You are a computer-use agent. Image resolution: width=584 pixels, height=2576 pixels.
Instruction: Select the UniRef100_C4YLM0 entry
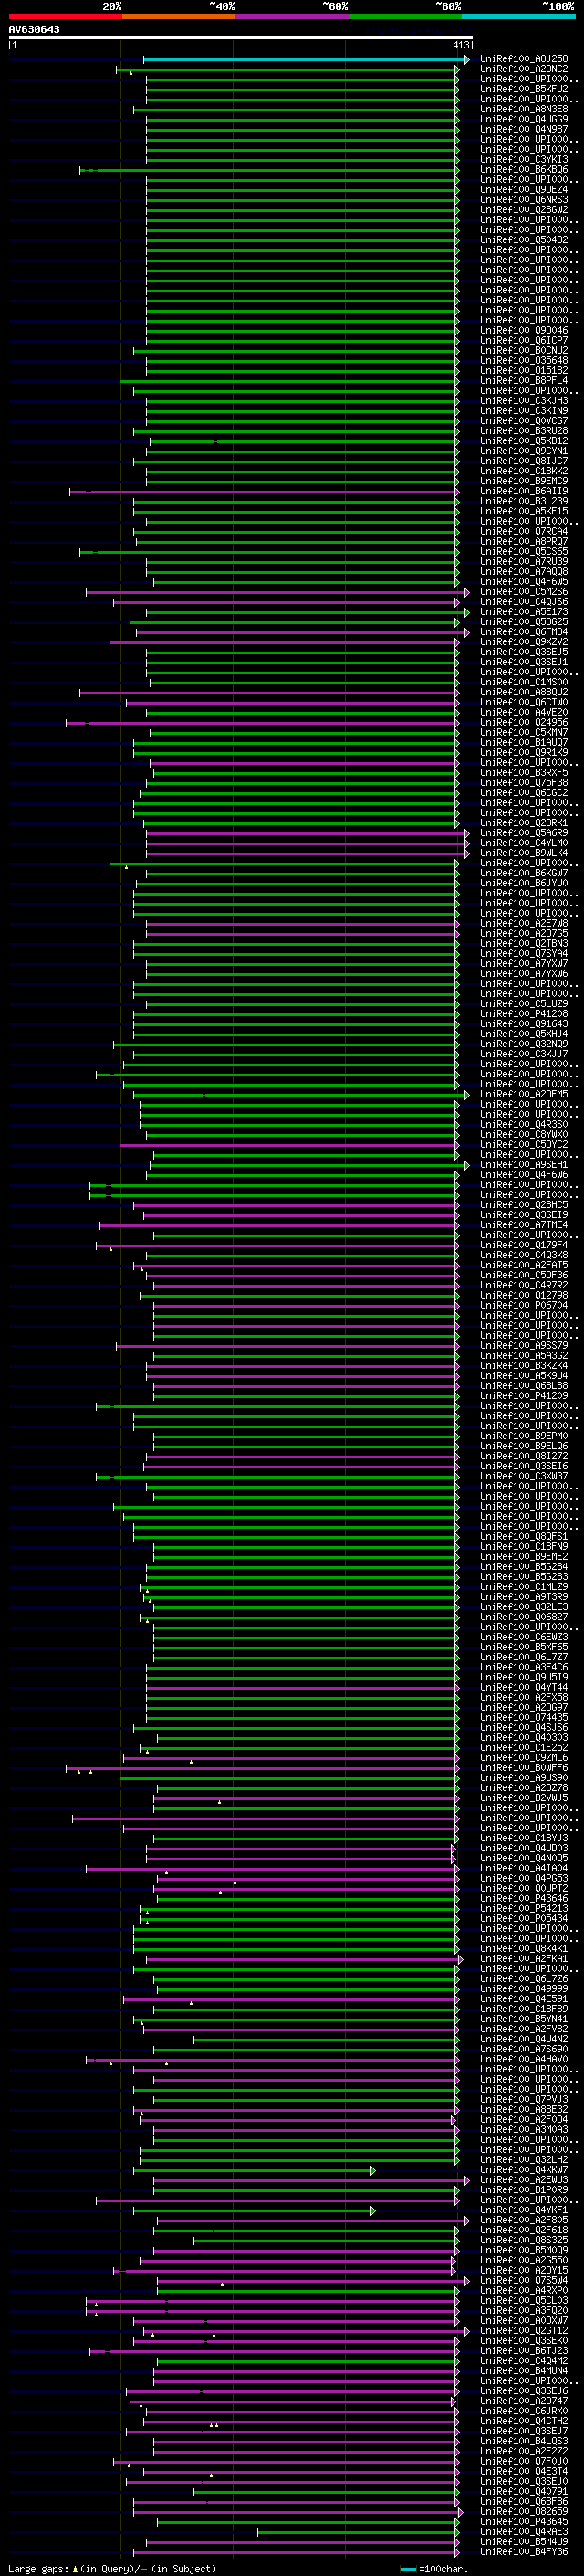(524, 843)
